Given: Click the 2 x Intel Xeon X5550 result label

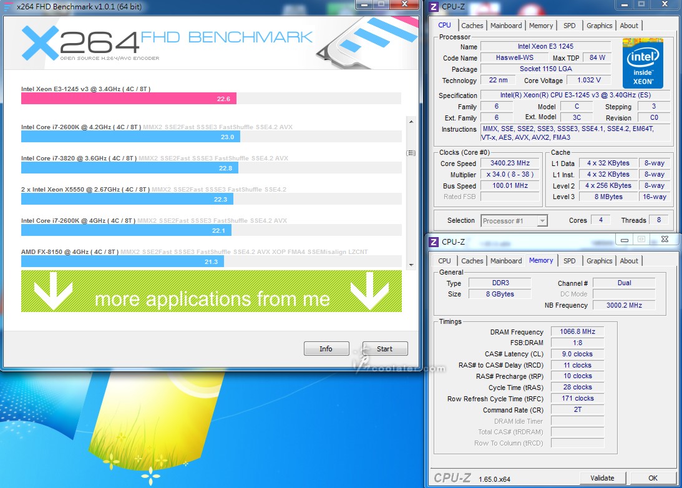Looking at the screenshot, I should 85,190.
